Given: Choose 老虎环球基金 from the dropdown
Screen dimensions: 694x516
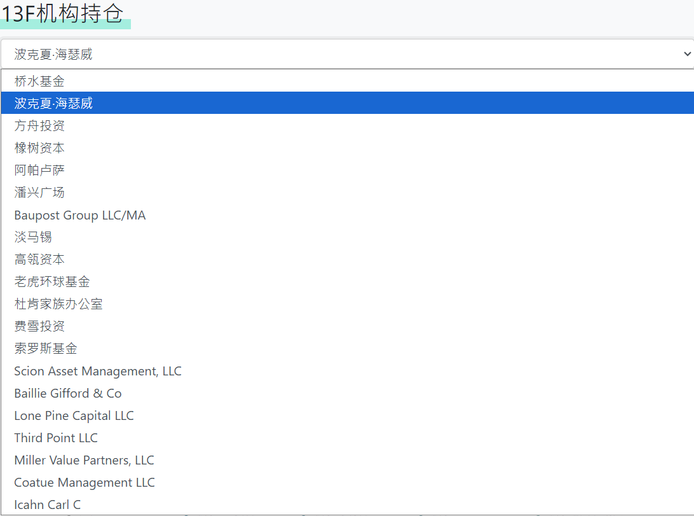Looking at the screenshot, I should pos(52,281).
